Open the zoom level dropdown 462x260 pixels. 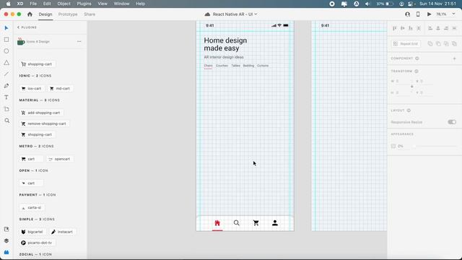pos(454,14)
